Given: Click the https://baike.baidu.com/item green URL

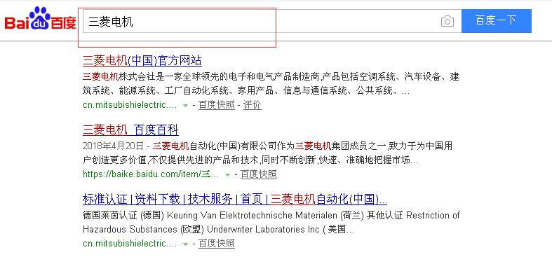Looking at the screenshot, I should [x=151, y=174].
